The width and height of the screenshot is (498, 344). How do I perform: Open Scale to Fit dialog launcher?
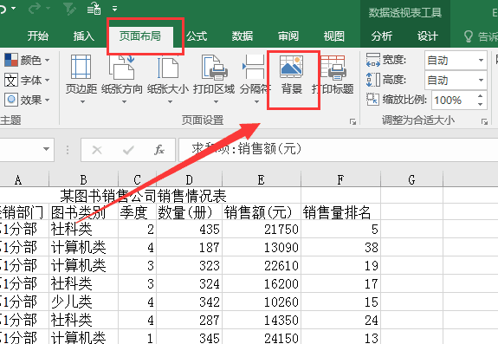point(484,121)
